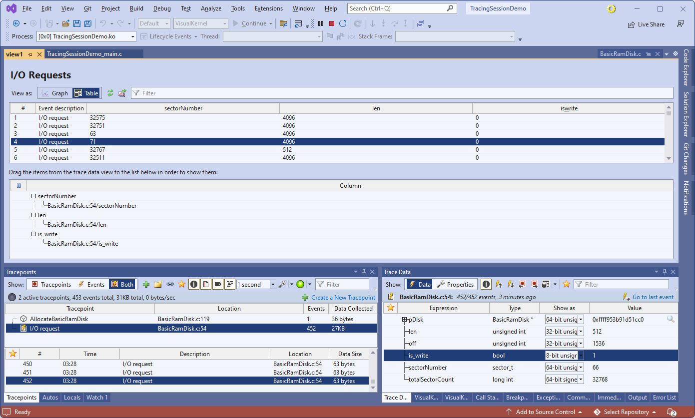This screenshot has height=418, width=695.
Task: Click the star icon in Tracepoints toolbar
Action: coord(182,284)
